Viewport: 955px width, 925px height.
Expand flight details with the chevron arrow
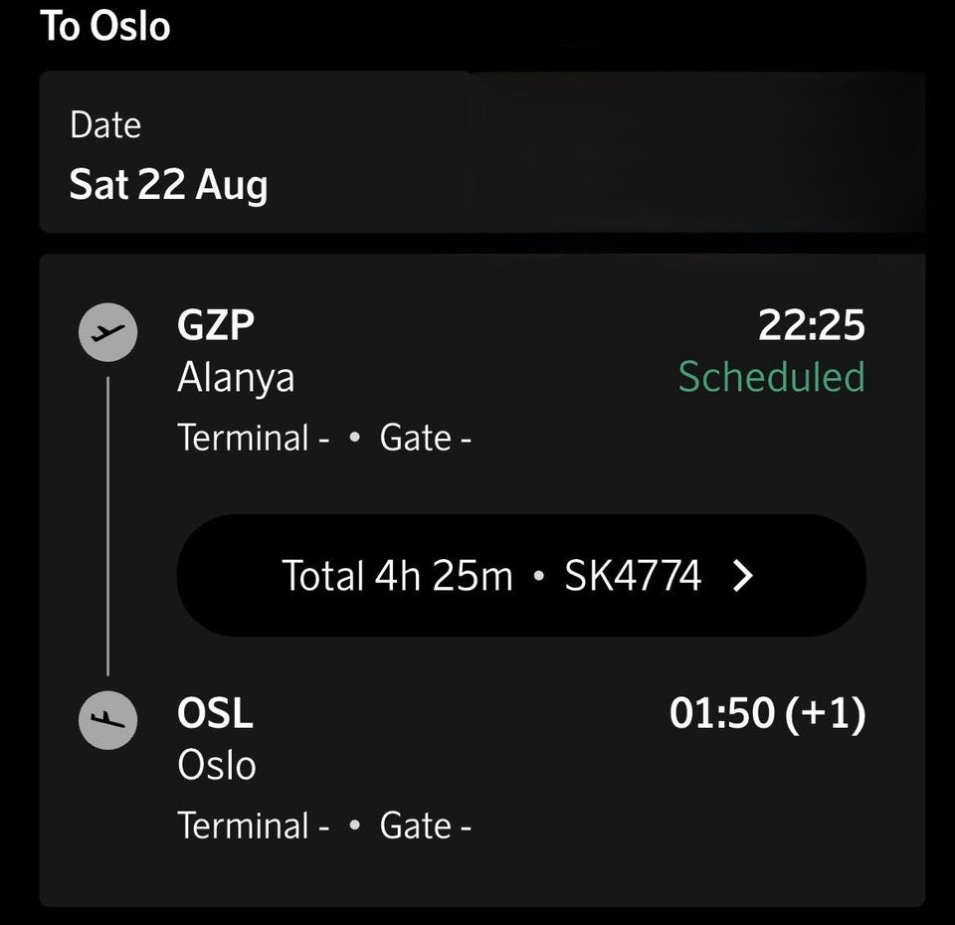click(743, 576)
